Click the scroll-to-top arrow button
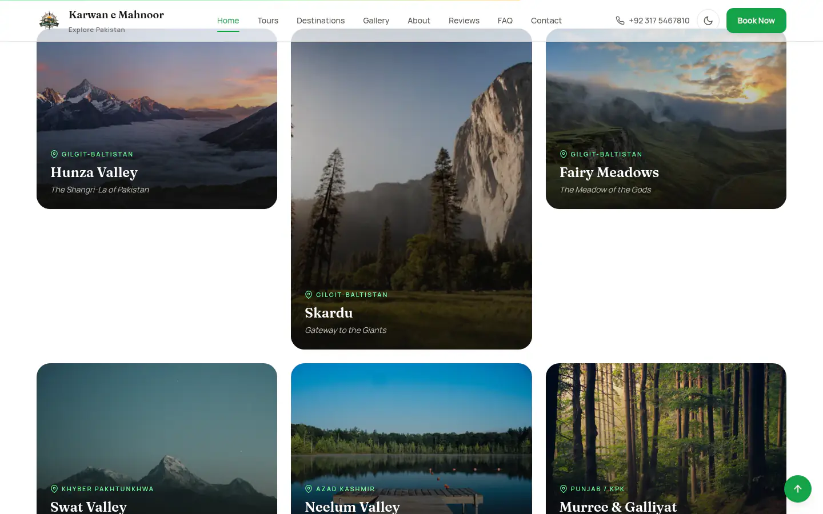 point(798,489)
